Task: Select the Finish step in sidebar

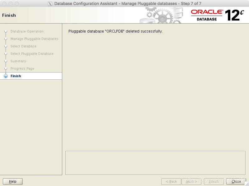Action: click(31, 76)
